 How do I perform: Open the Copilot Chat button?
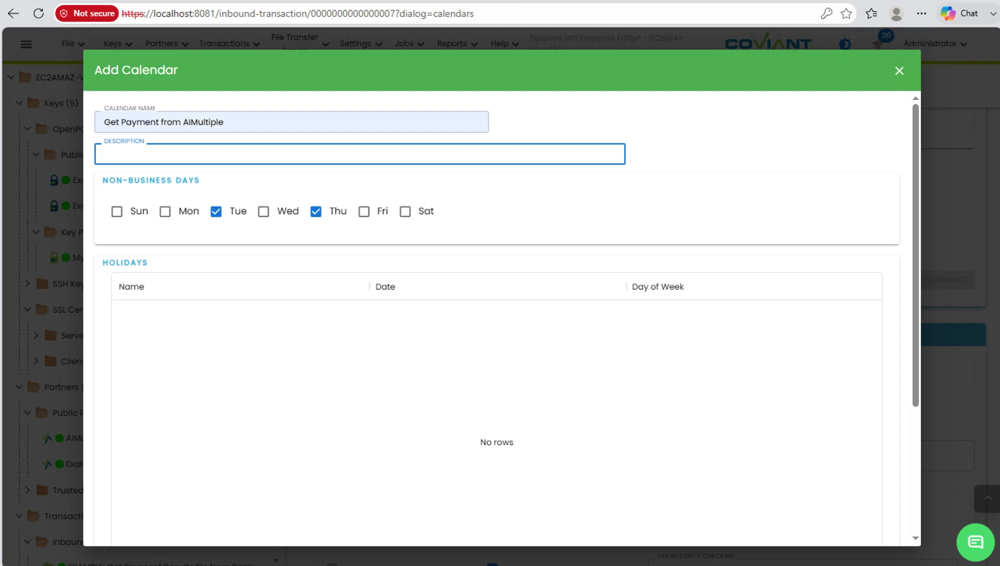960,13
